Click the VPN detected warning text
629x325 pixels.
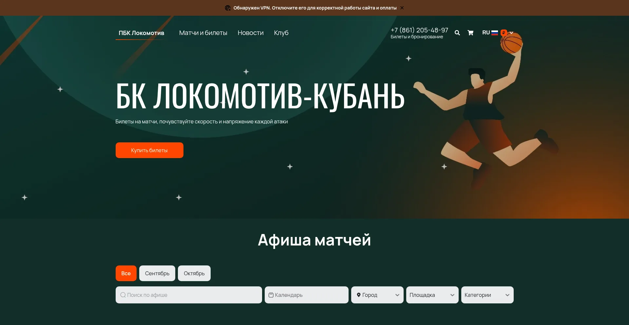315,8
